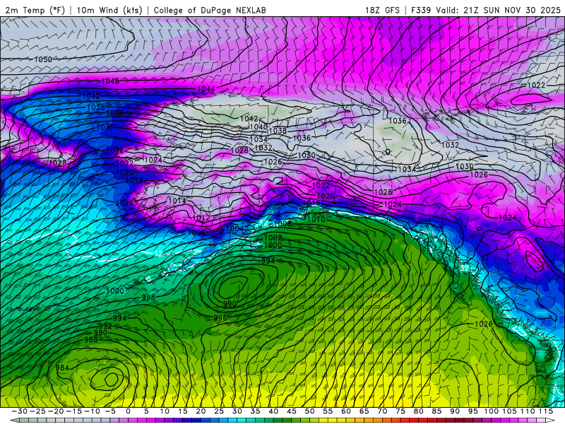Viewport: 565px width, 424px height.
Task: Click the 1046 pressure contour label
Action: (x=110, y=81)
